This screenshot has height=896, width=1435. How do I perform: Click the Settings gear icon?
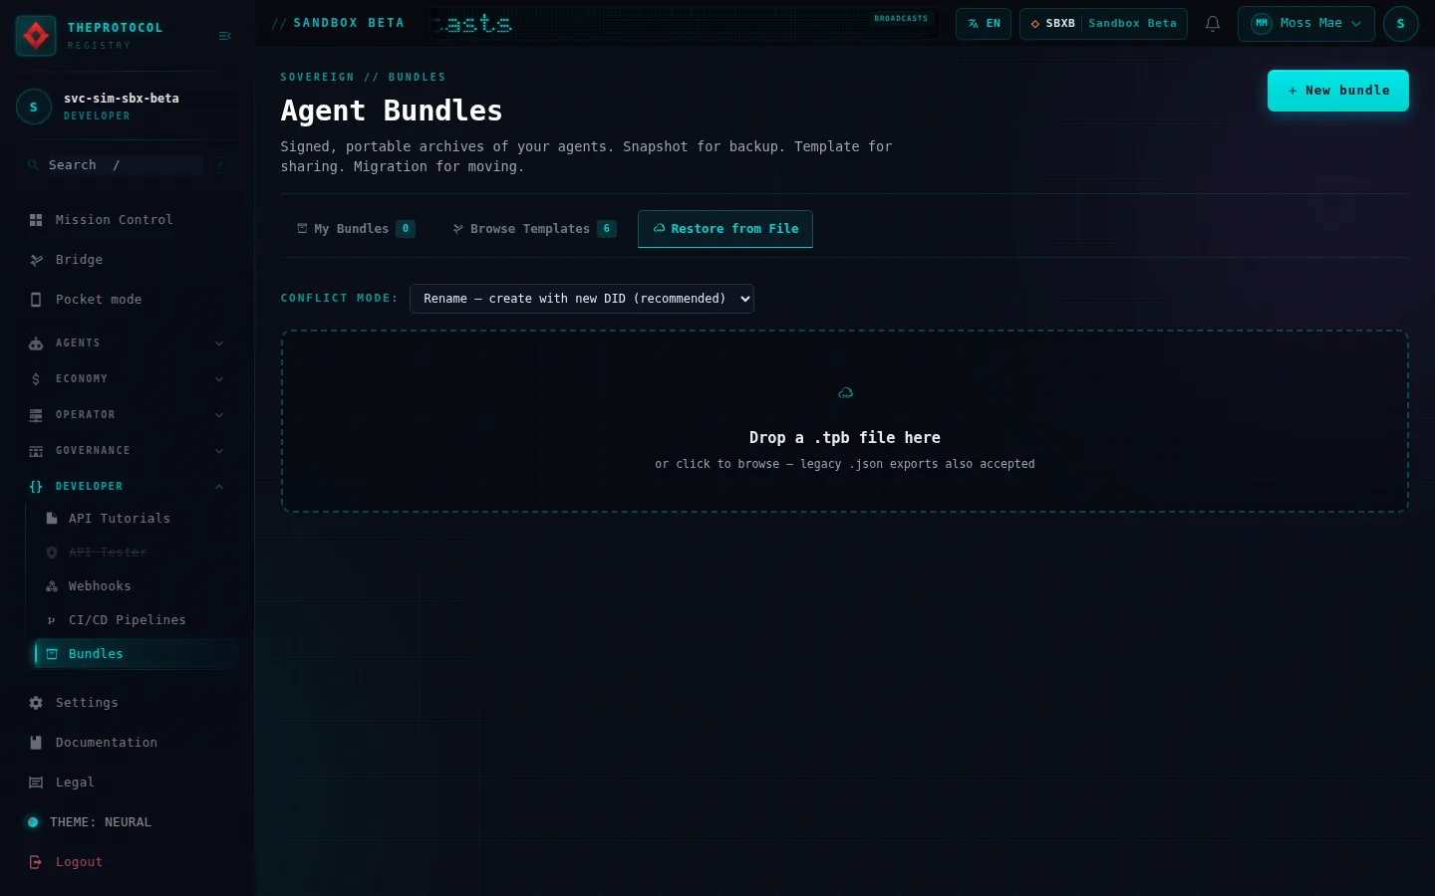tap(36, 703)
